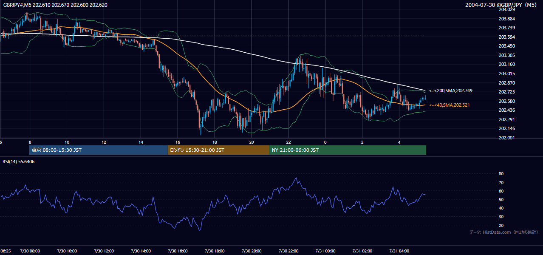Select the 東京 08:00-15:30 JST session bar
The image size is (543, 255).
click(99, 150)
